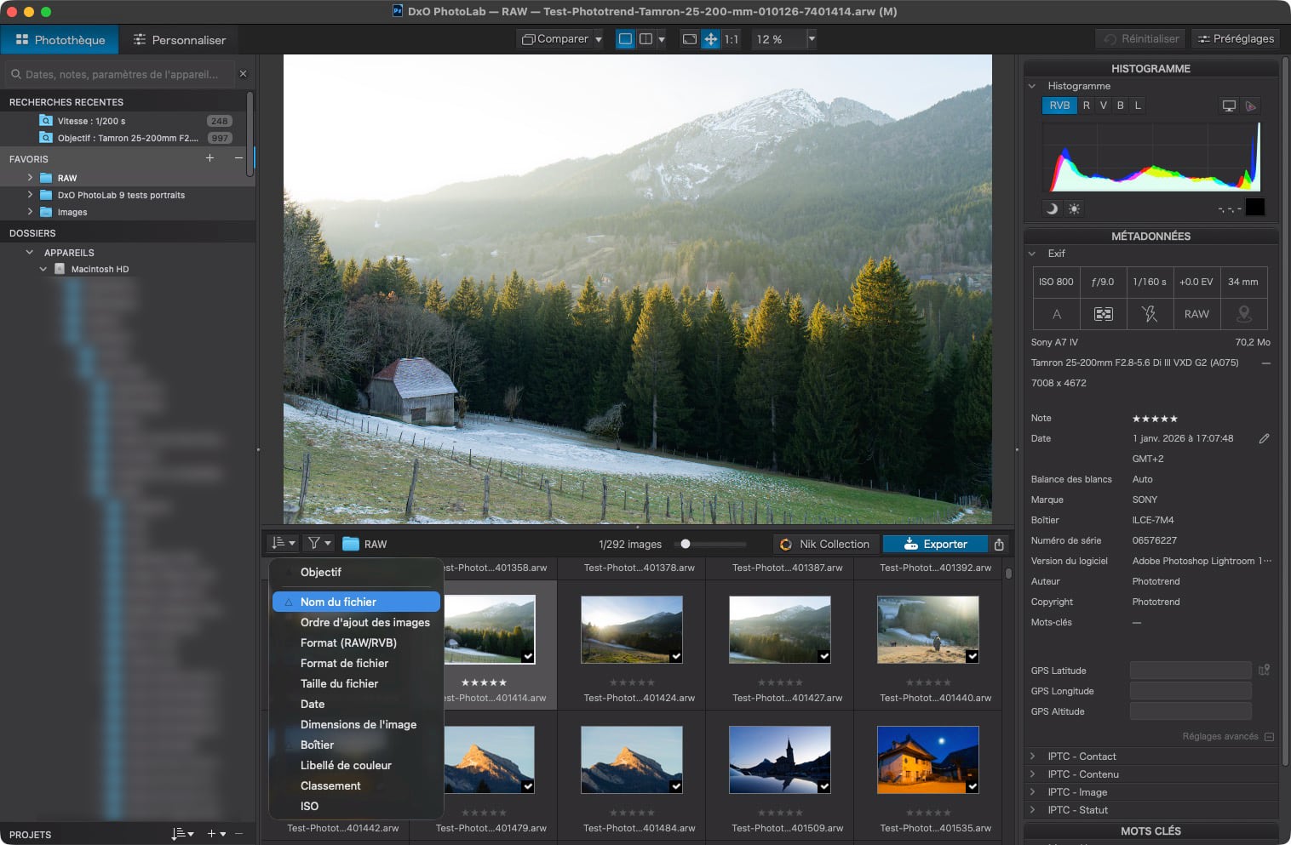The image size is (1291, 845).
Task: Toggle checkbox on Test-Photot...401424.arw thumbnail
Action: 676,656
